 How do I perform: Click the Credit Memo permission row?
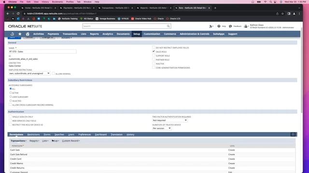[x=152, y=163]
